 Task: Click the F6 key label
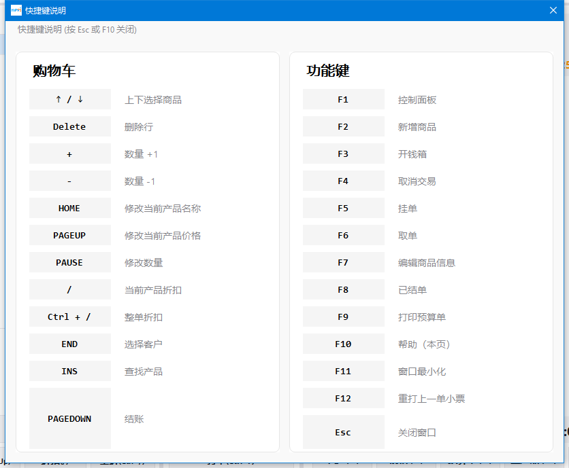343,235
